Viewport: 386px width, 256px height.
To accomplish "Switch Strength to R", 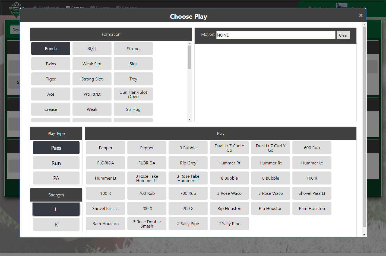I will (x=56, y=224).
